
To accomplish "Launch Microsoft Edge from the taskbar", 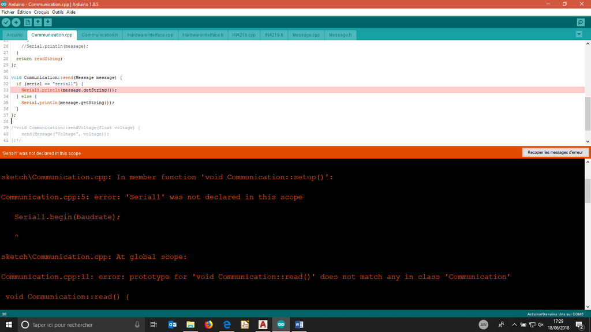I will click(226, 325).
